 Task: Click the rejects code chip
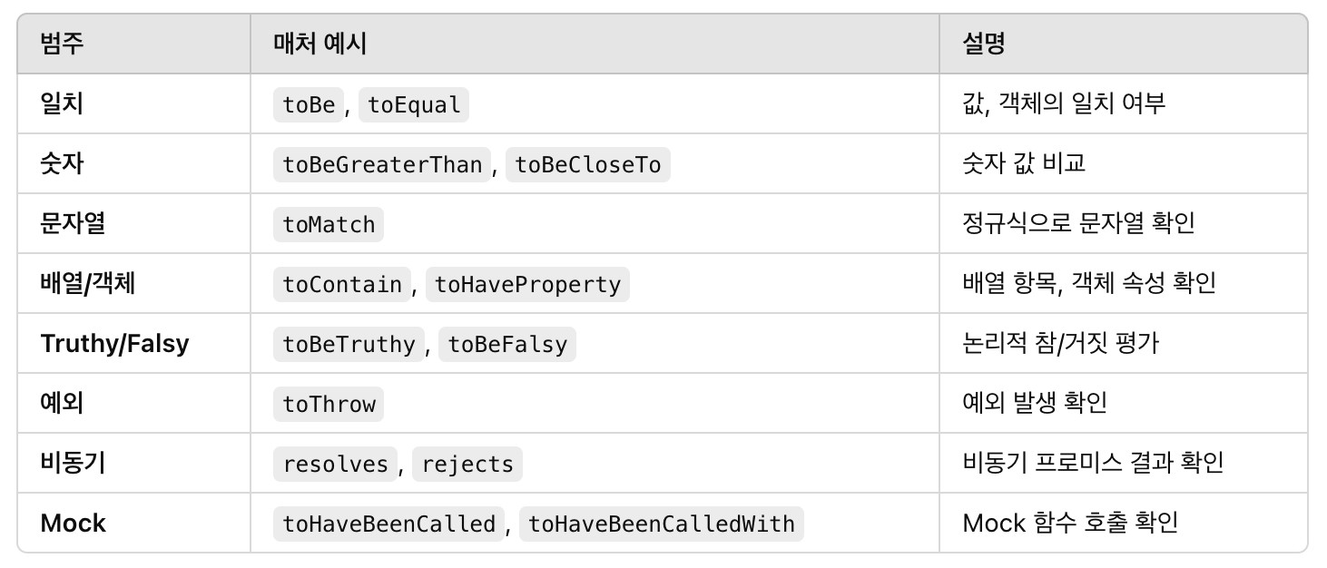467,464
